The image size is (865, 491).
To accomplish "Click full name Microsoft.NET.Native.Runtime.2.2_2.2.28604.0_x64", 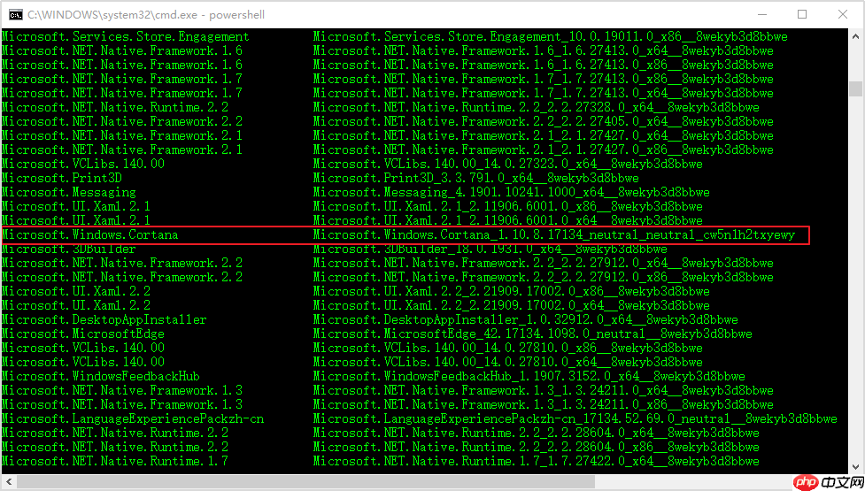I will pyautogui.click(x=537, y=433).
